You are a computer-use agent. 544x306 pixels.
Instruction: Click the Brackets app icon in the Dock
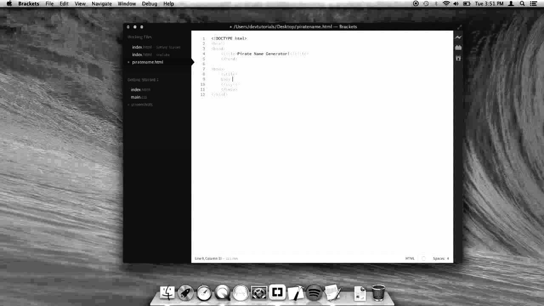click(277, 292)
